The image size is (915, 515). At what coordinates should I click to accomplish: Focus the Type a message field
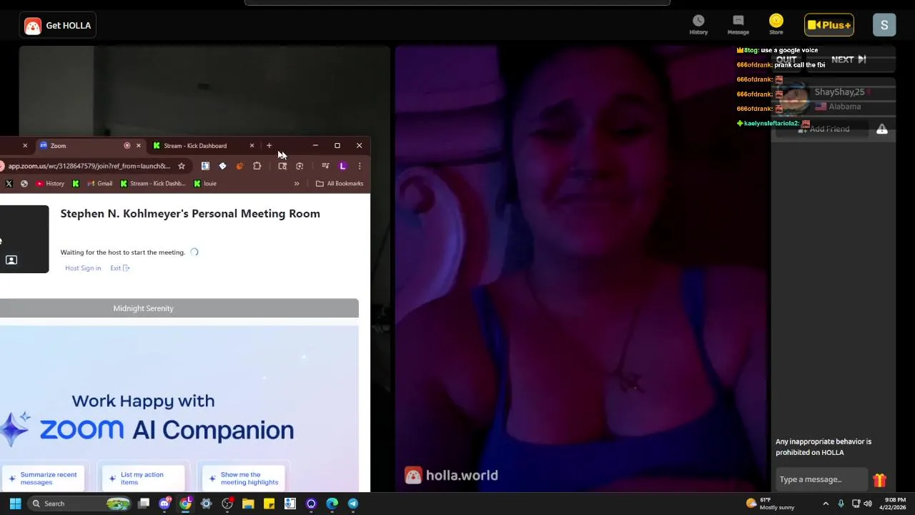[821, 479]
